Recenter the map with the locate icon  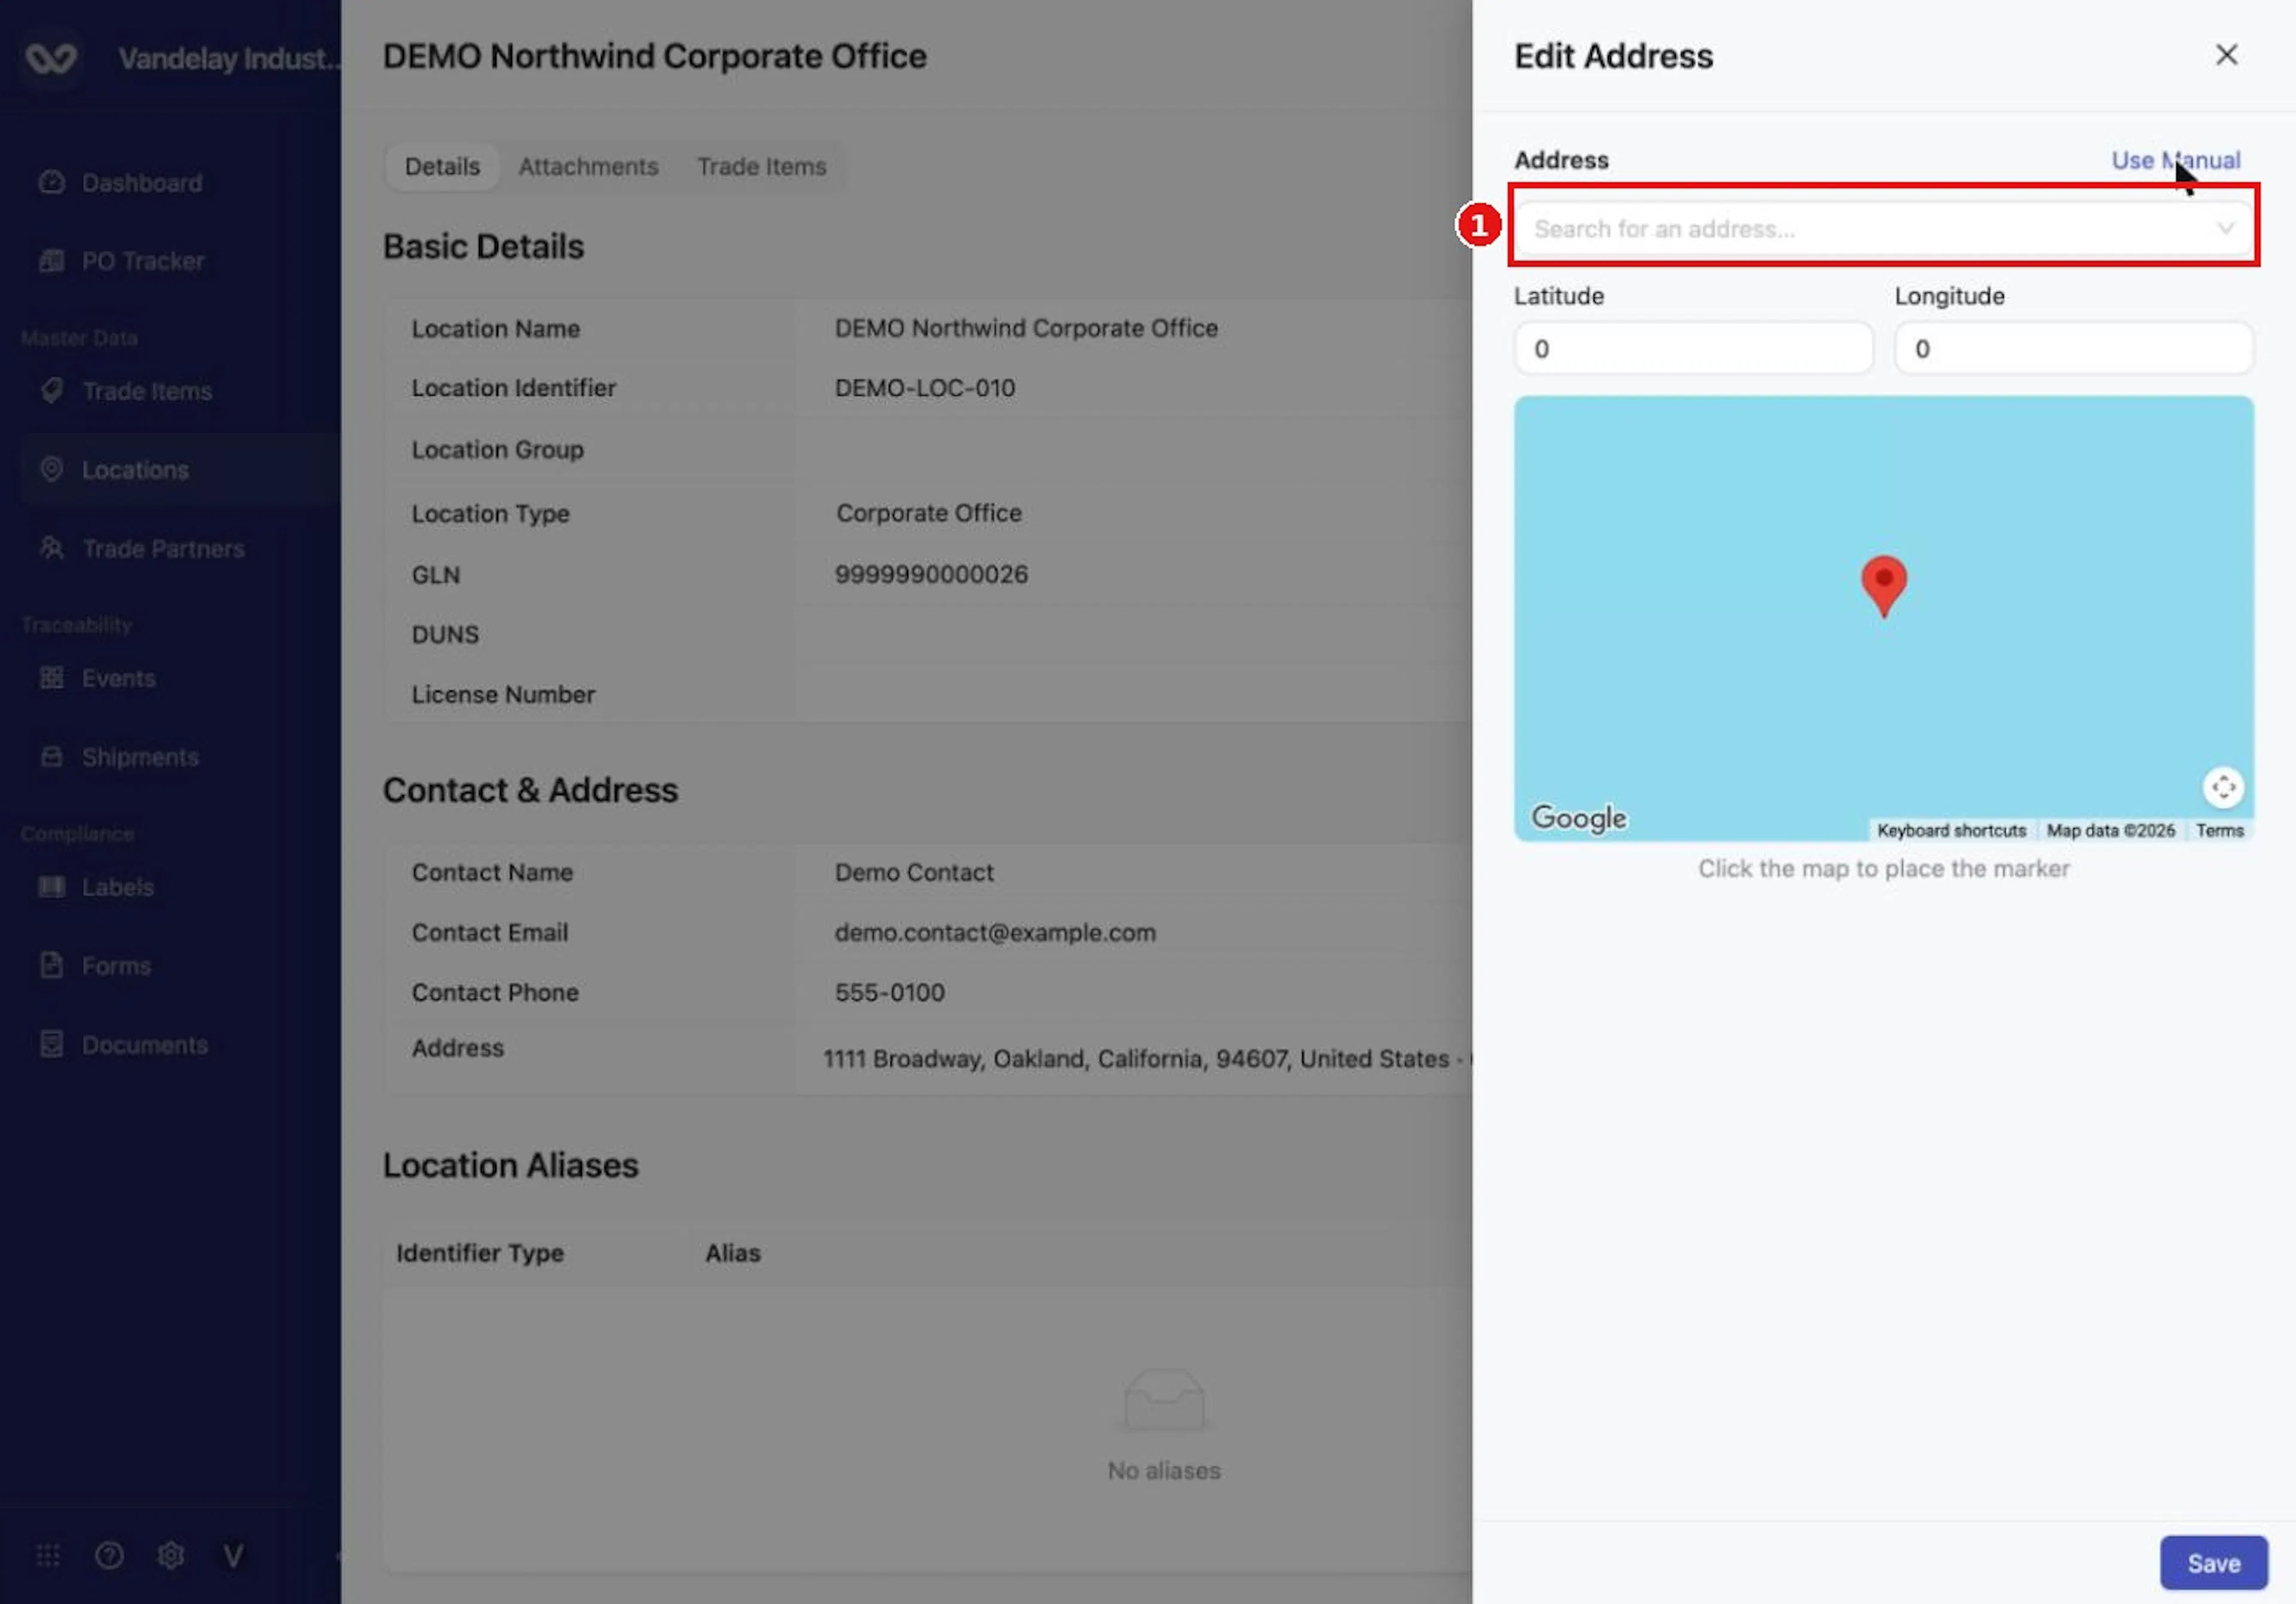pos(2223,788)
